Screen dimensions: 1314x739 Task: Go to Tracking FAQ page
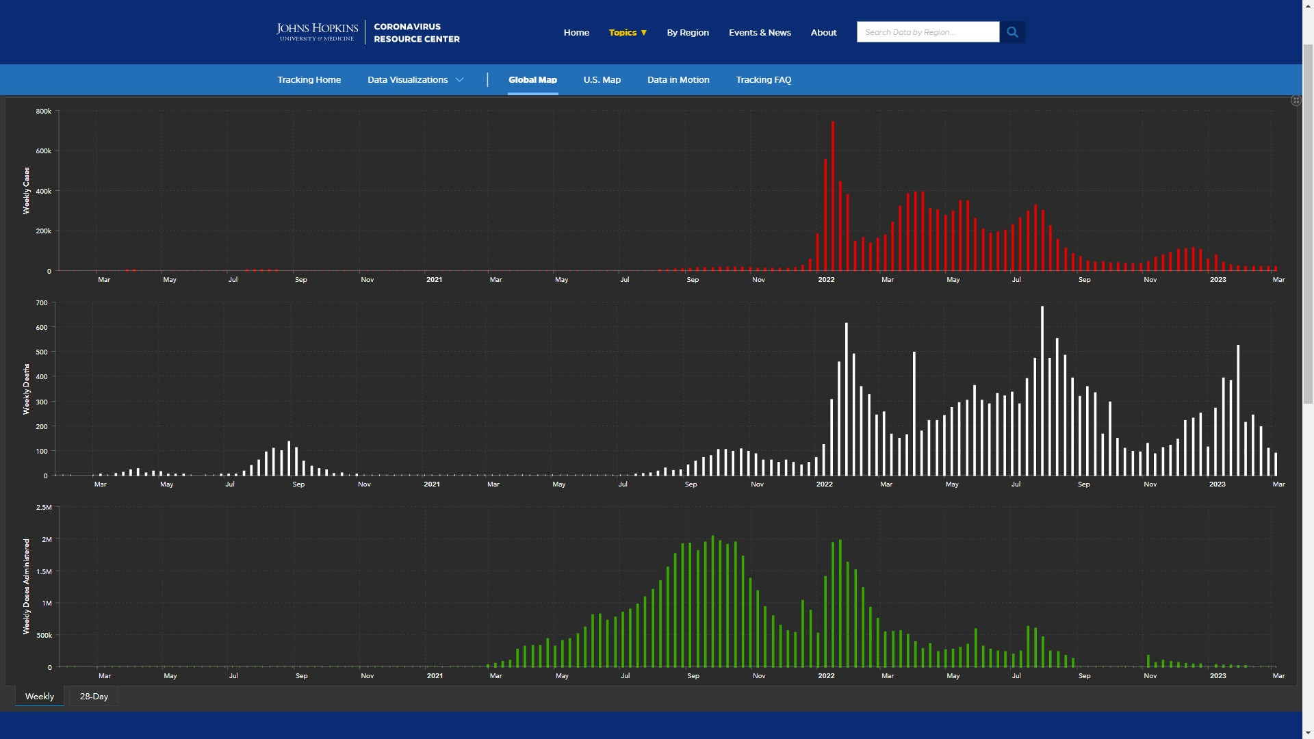click(763, 80)
